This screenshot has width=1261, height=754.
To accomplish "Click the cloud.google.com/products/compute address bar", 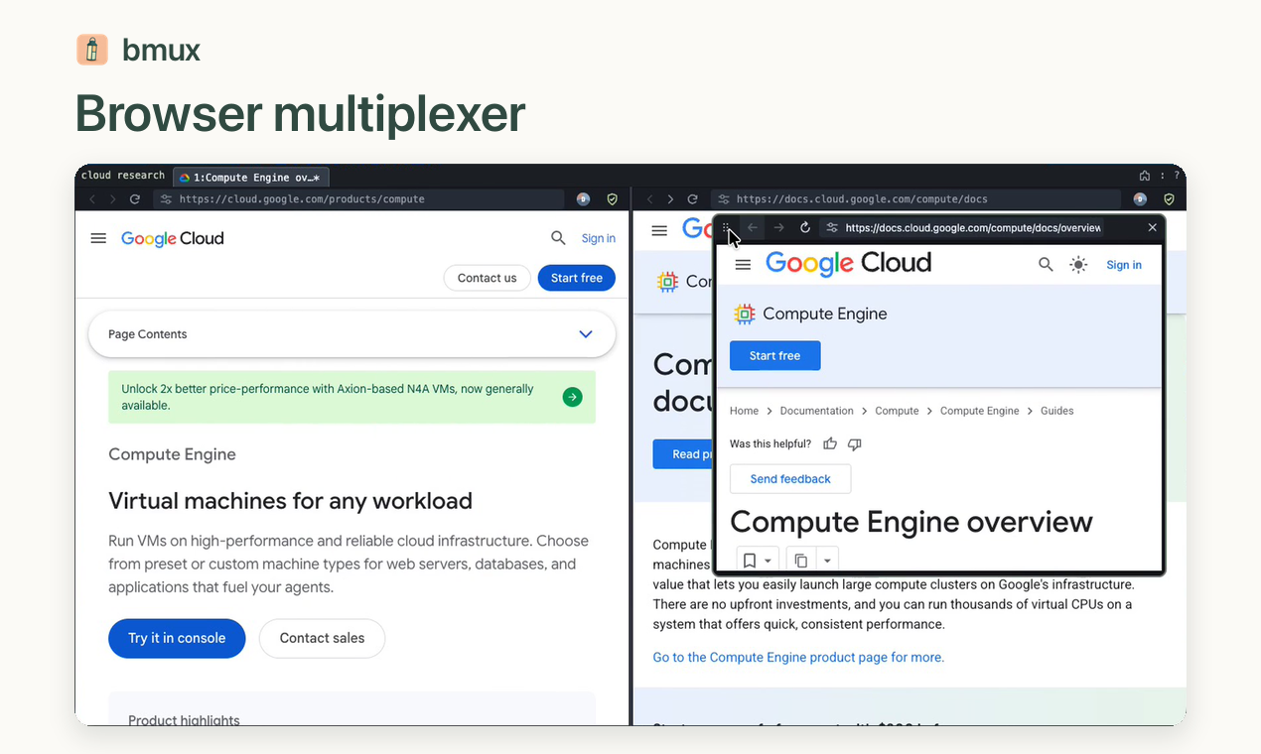I will point(358,199).
